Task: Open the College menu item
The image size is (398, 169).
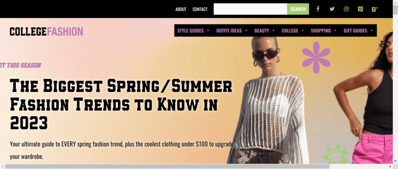Action: (x=290, y=31)
